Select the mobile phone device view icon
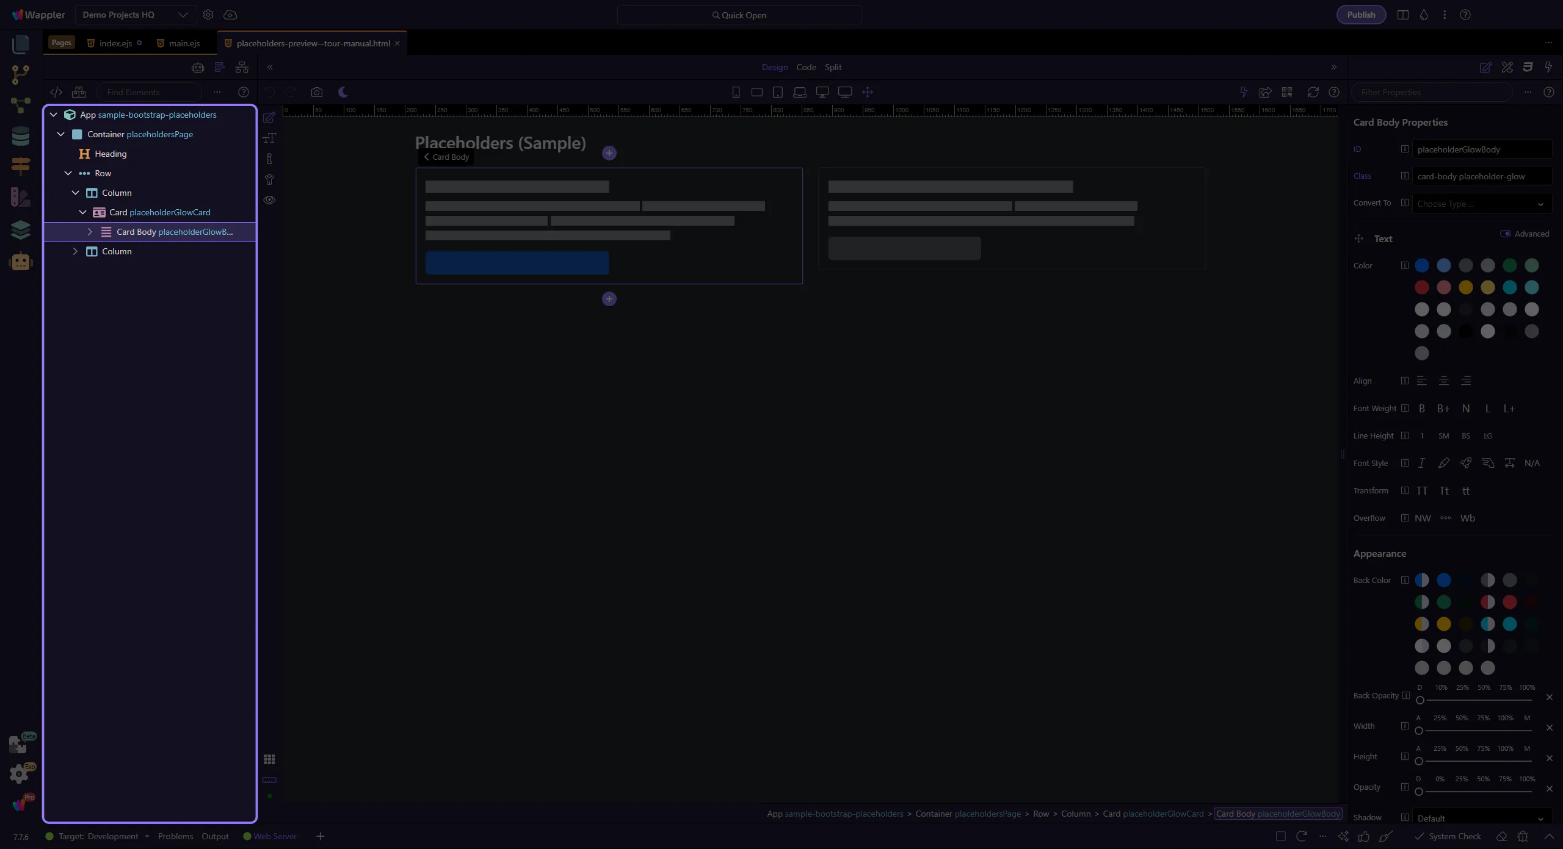Screen dimensions: 1563x849 click(736, 92)
